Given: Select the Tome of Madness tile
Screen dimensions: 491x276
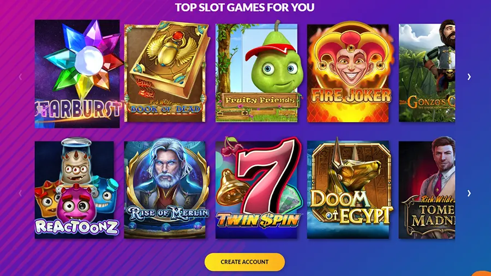Looking at the screenshot, I should tap(427, 188).
